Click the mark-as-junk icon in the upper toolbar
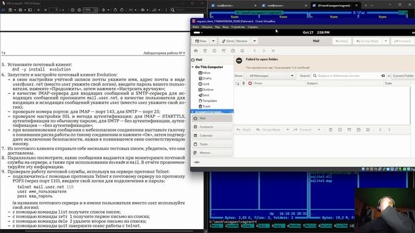The image size is (415, 233). pos(215,50)
